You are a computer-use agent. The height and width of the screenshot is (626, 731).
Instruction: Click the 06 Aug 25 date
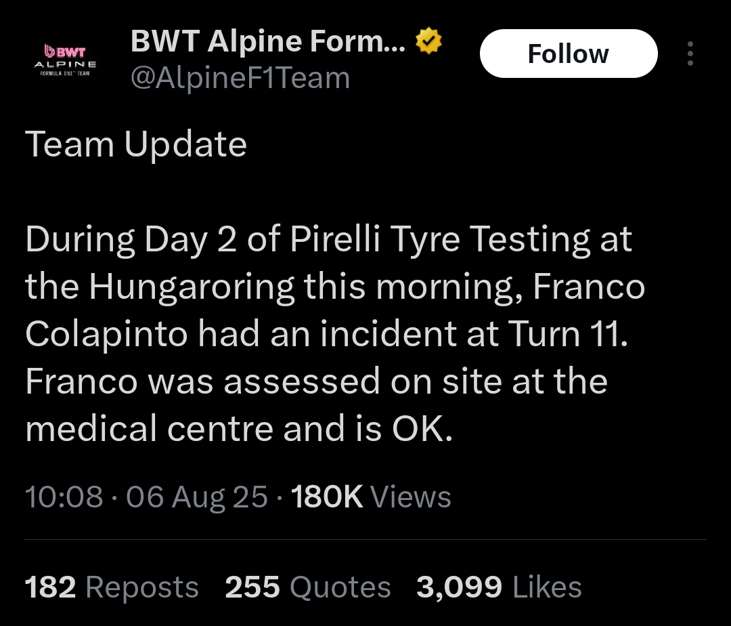tap(197, 497)
